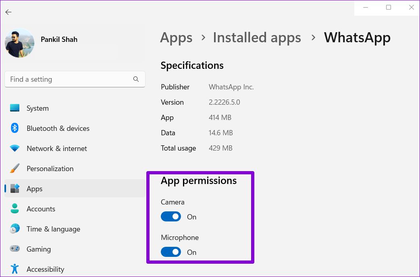The height and width of the screenshot is (277, 420).
Task: Click the search magnifier icon
Action: (x=136, y=79)
